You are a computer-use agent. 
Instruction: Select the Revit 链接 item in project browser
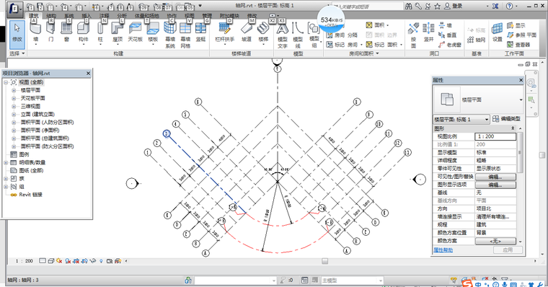[x=30, y=195]
